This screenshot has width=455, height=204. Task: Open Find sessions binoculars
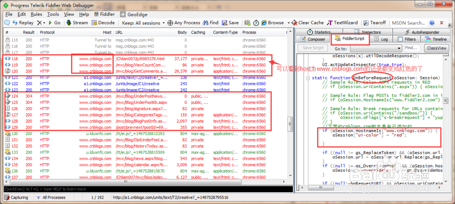pyautogui.click(x=211, y=23)
